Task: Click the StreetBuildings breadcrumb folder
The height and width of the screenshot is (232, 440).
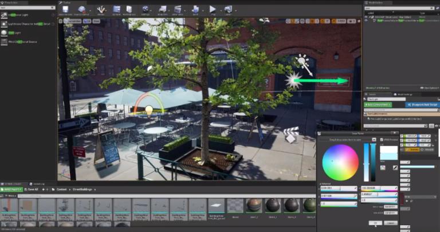Action: click(x=82, y=189)
